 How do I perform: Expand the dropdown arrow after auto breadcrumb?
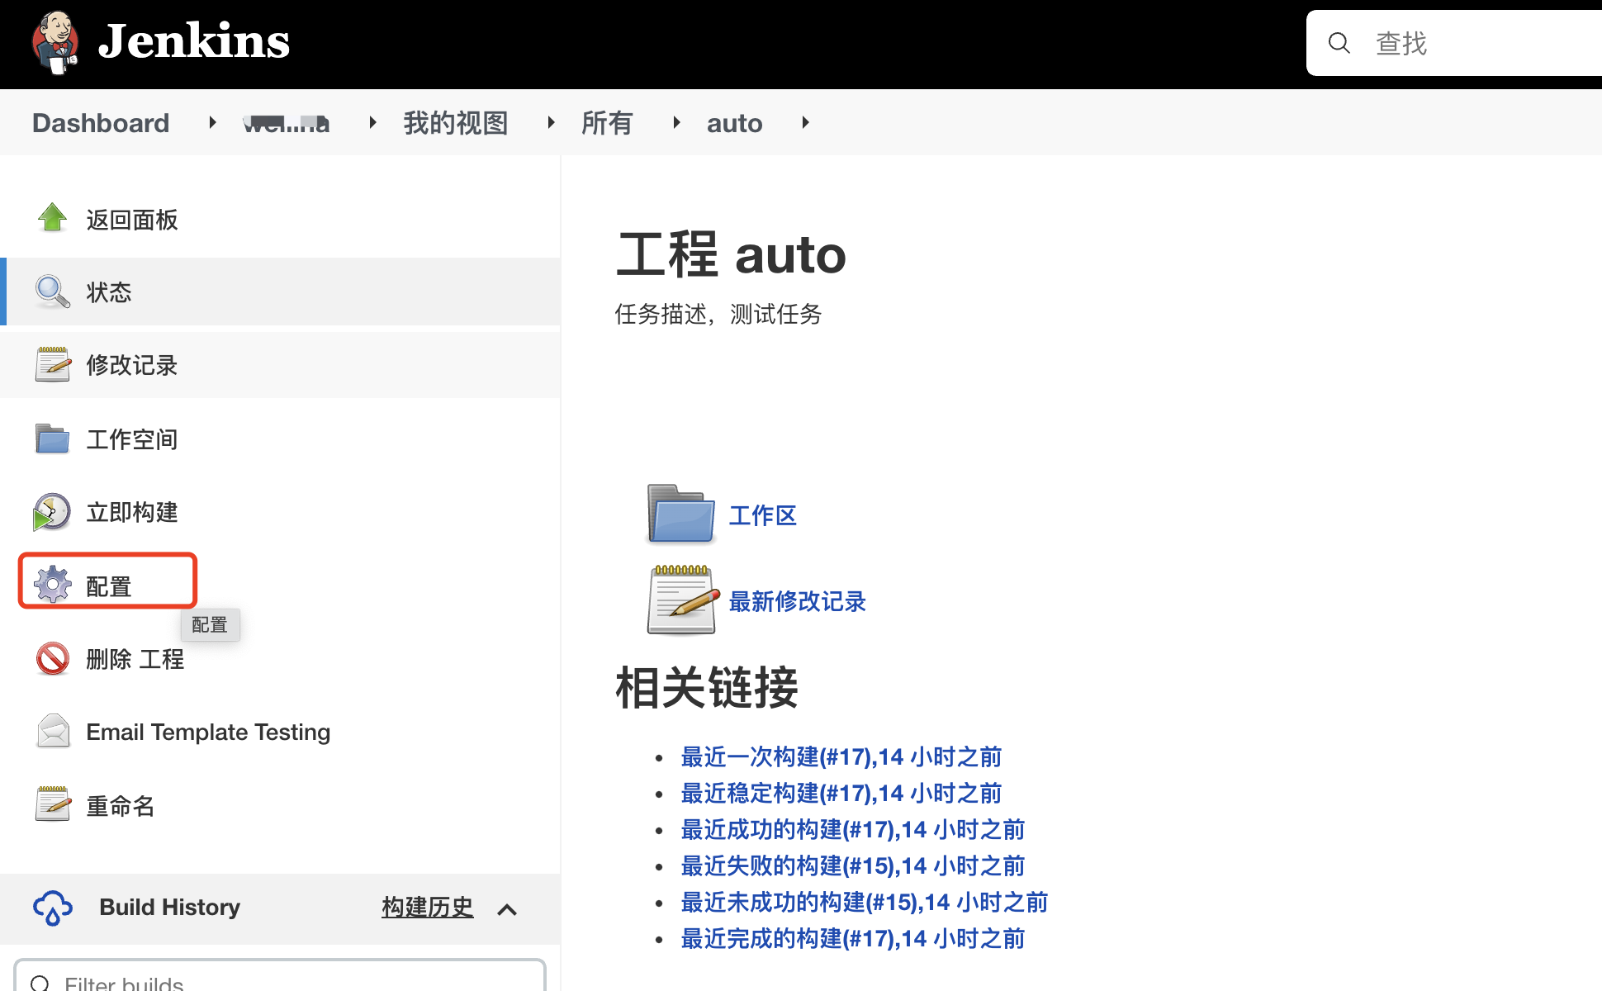coord(805,122)
